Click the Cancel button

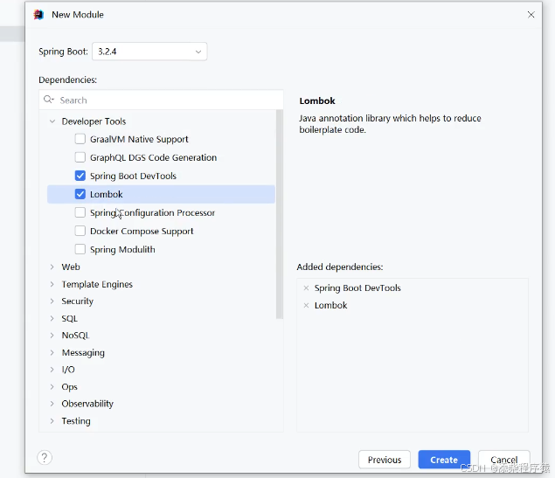(x=504, y=460)
